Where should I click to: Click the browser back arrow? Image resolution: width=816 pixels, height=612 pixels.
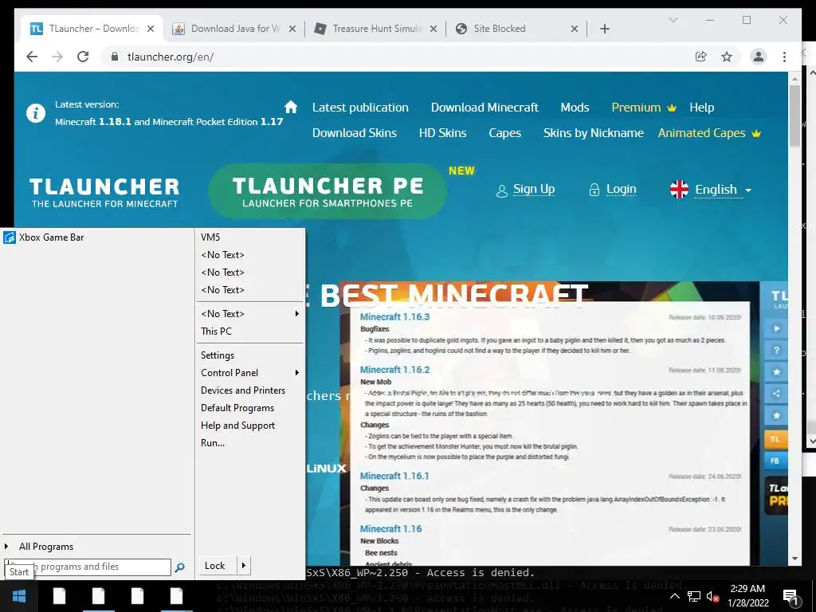click(x=32, y=57)
